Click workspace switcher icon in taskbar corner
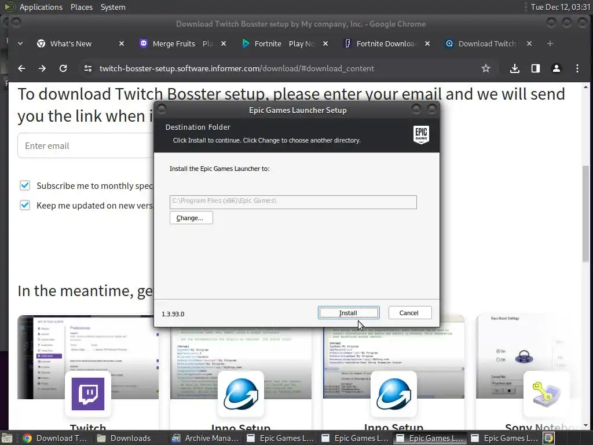The image size is (593, 445). pos(549,438)
